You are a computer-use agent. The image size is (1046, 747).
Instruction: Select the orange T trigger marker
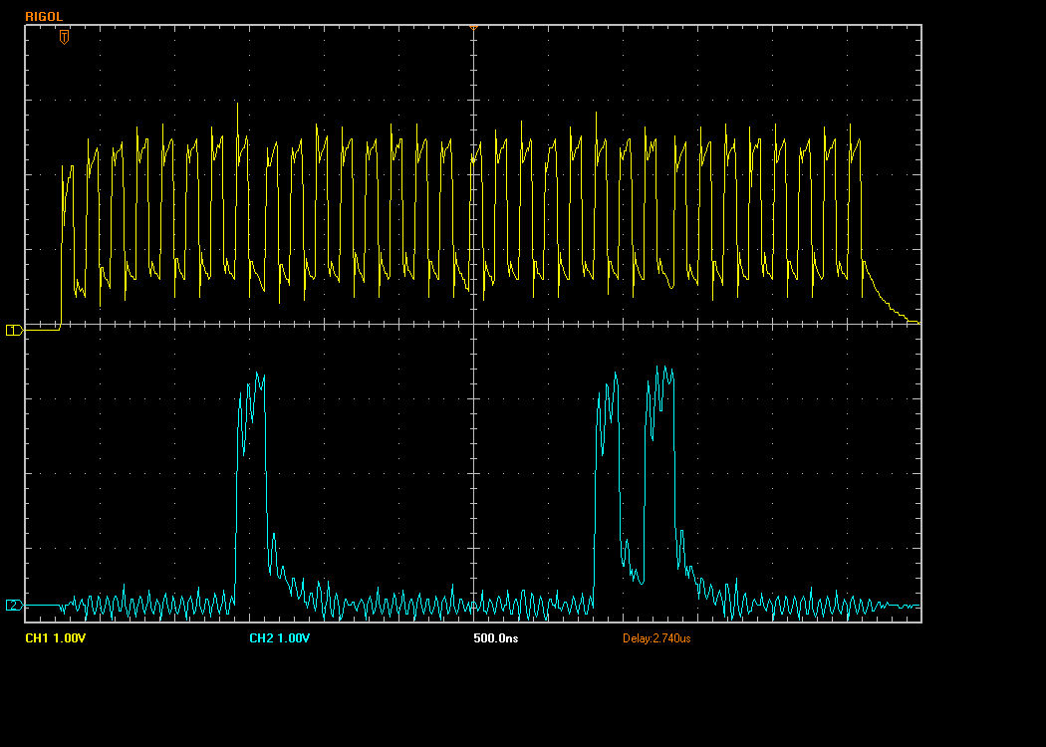coord(64,37)
